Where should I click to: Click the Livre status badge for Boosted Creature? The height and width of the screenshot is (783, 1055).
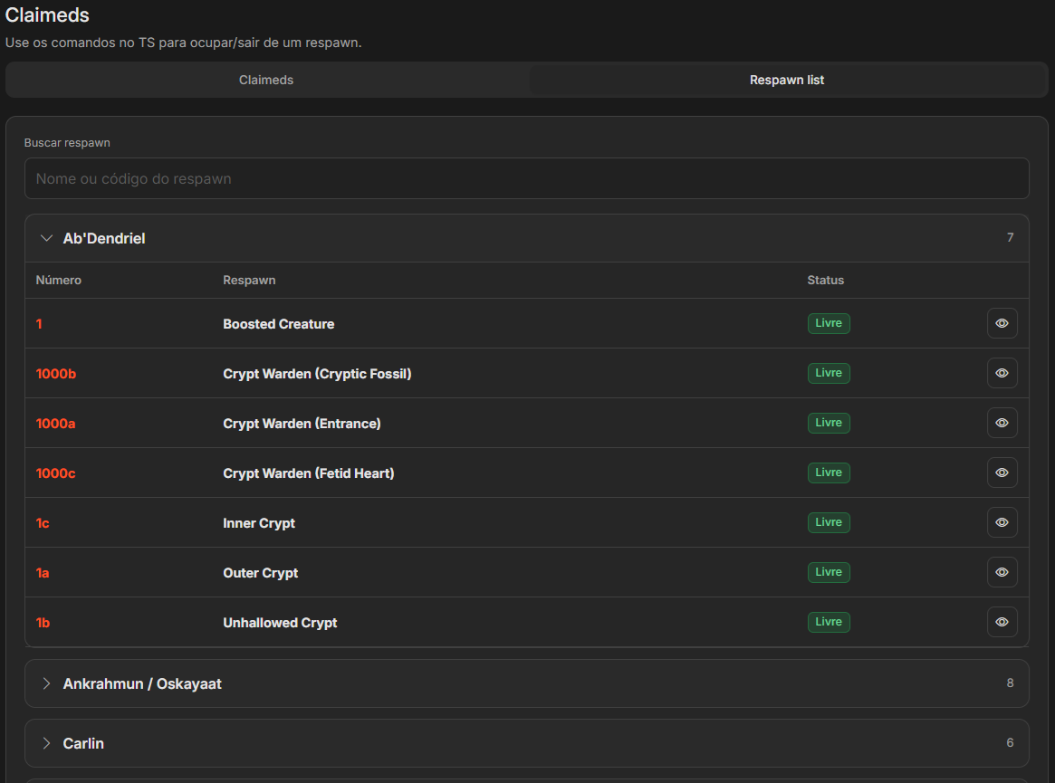pyautogui.click(x=829, y=323)
